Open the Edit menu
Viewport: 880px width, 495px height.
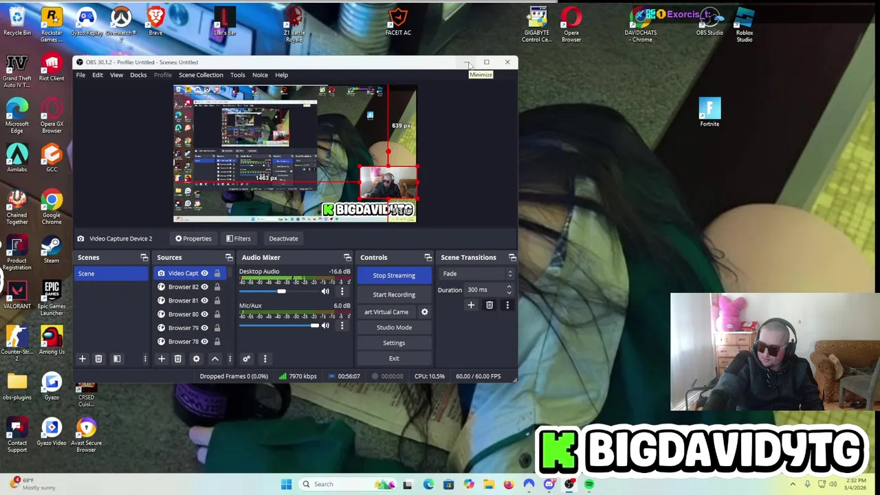point(98,75)
